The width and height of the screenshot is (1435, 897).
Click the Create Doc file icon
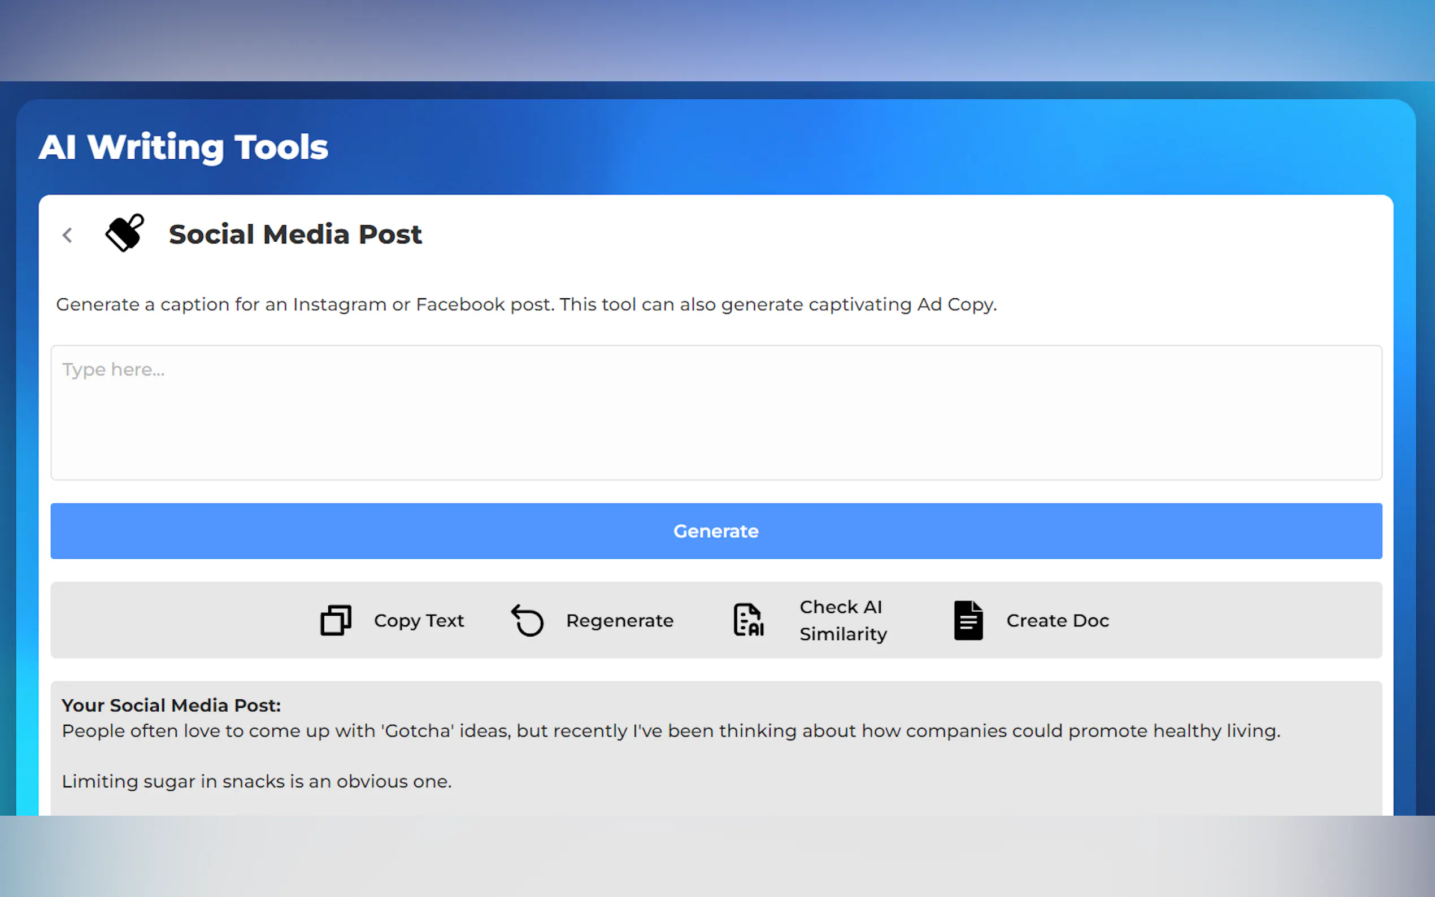[968, 620]
